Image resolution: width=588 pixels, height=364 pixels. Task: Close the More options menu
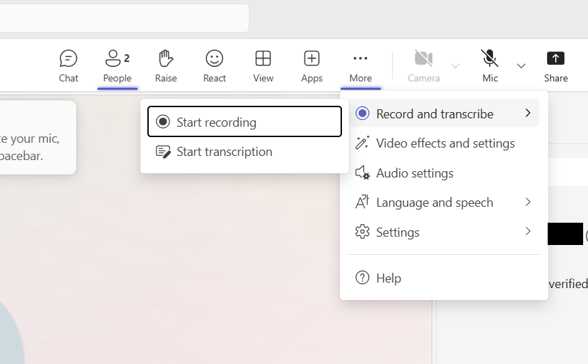[x=360, y=66]
